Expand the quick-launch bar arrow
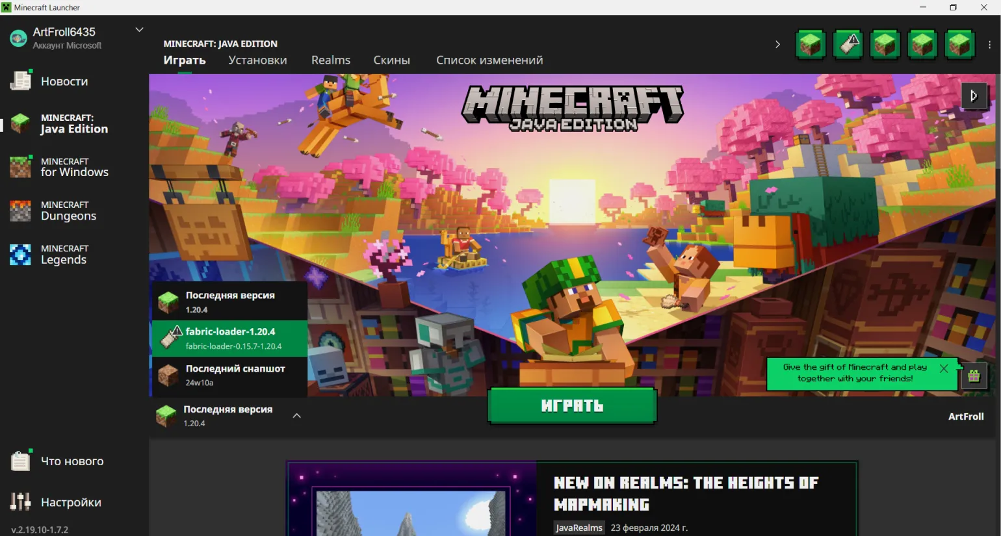This screenshot has width=1001, height=536. point(777,45)
